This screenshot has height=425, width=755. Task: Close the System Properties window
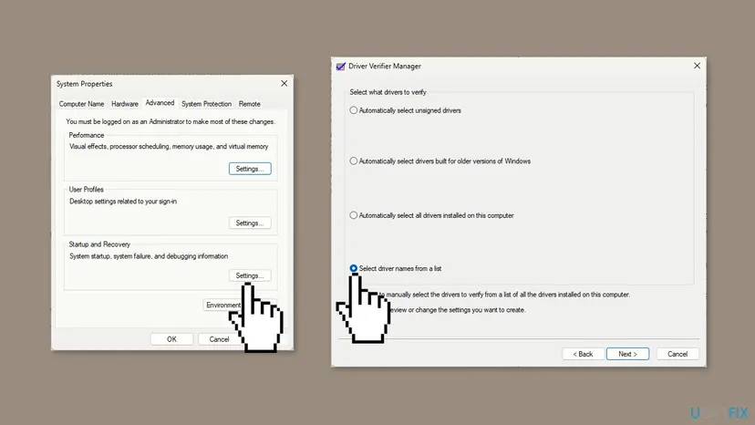pos(284,83)
